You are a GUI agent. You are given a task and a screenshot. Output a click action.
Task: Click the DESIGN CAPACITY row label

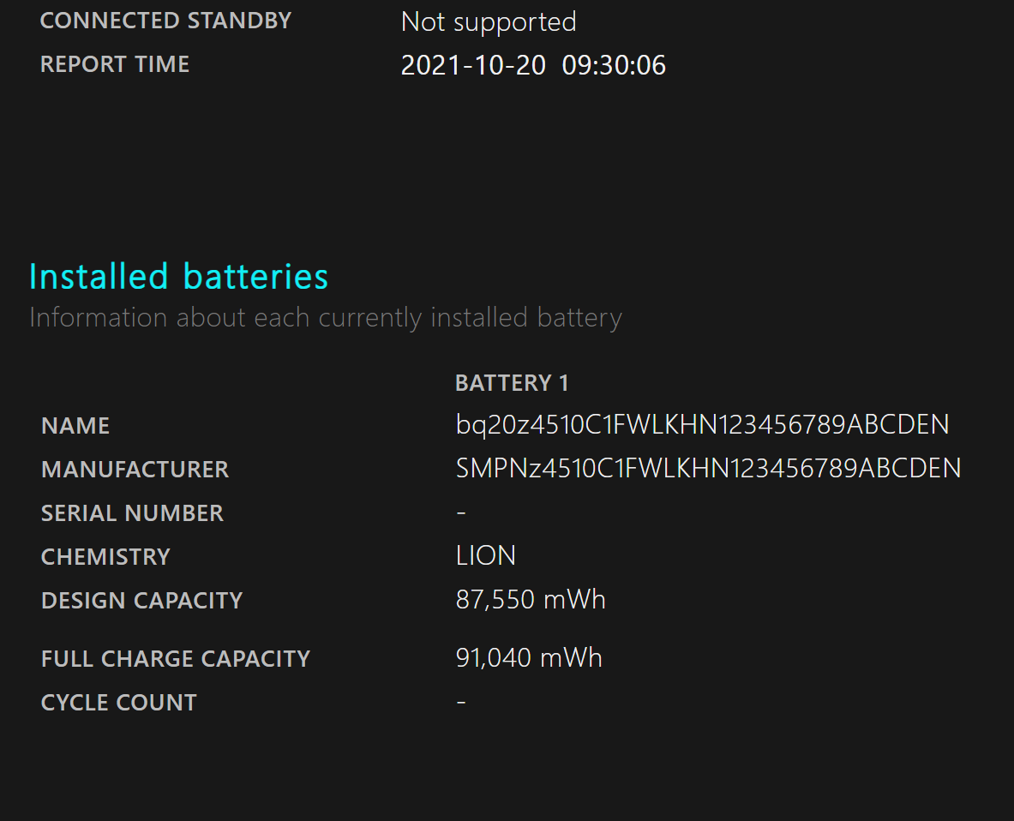pos(141,601)
